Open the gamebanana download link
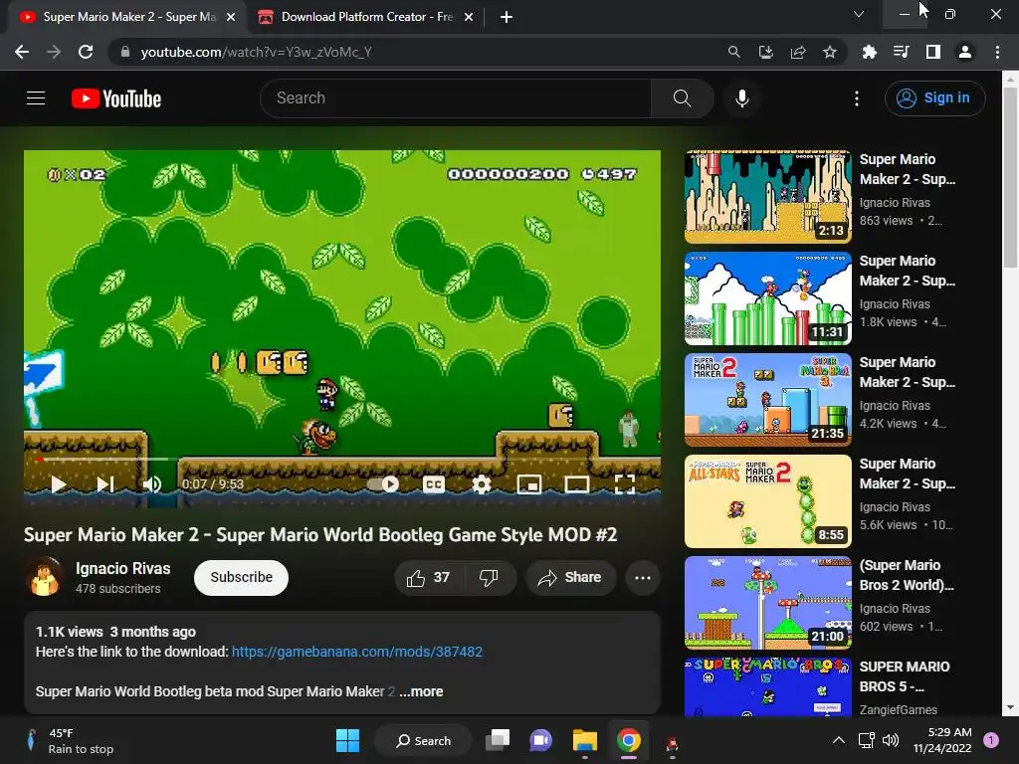 357,652
